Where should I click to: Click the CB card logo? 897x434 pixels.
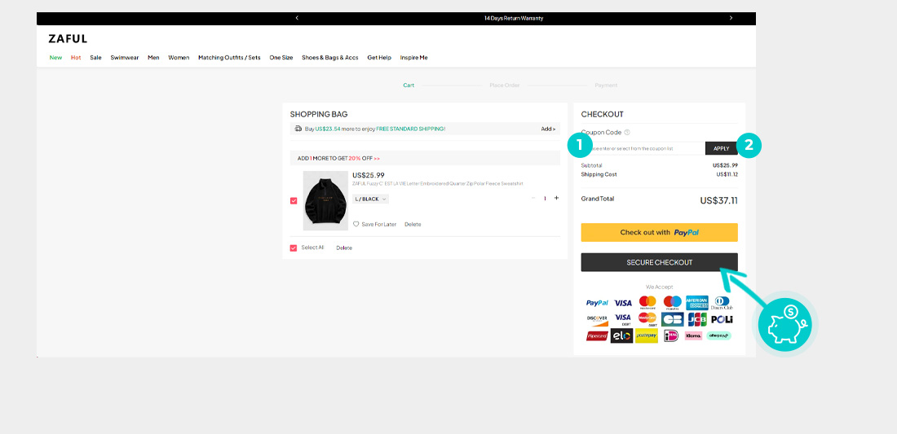(672, 319)
